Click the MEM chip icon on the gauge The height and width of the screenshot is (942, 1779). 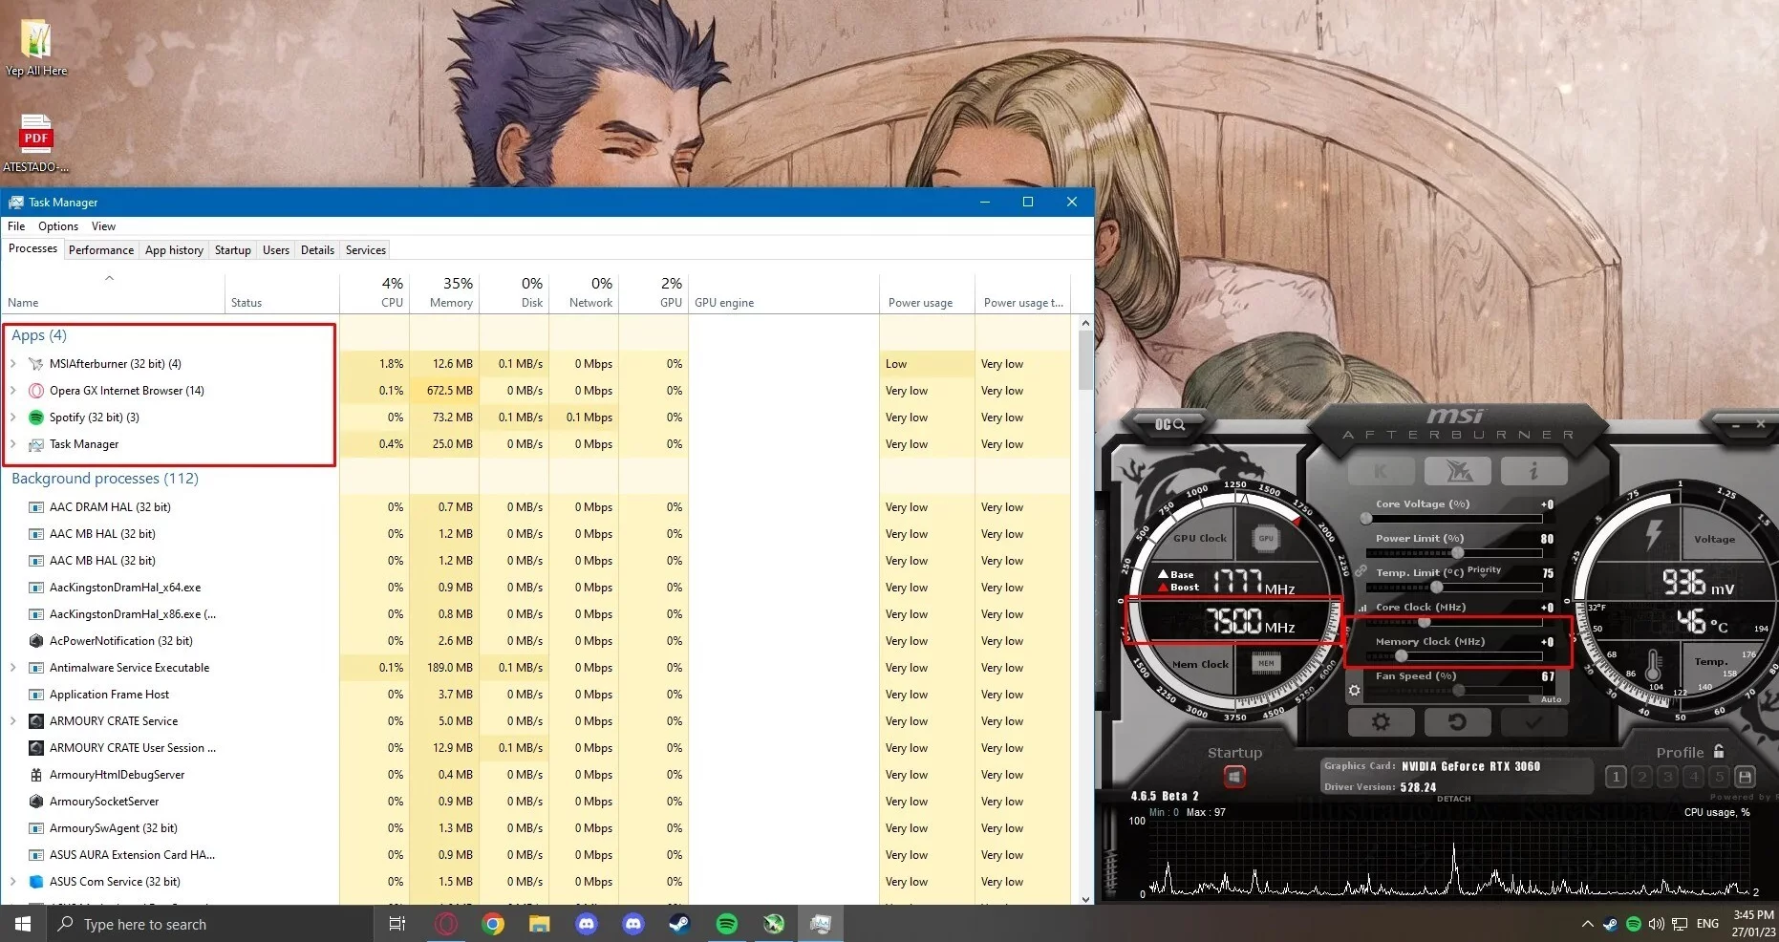click(1266, 663)
